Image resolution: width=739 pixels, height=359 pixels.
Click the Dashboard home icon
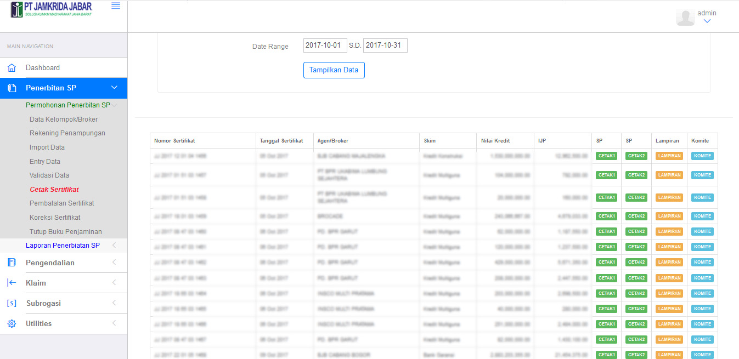coord(12,68)
